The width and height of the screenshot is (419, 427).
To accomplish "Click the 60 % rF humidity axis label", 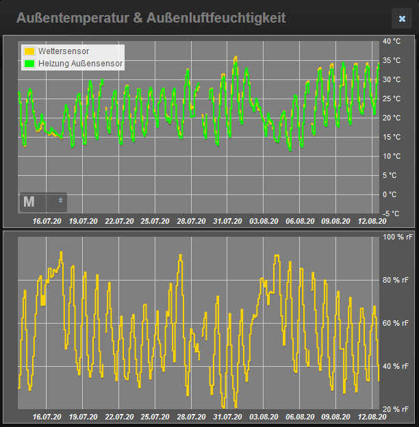I will pyautogui.click(x=397, y=323).
